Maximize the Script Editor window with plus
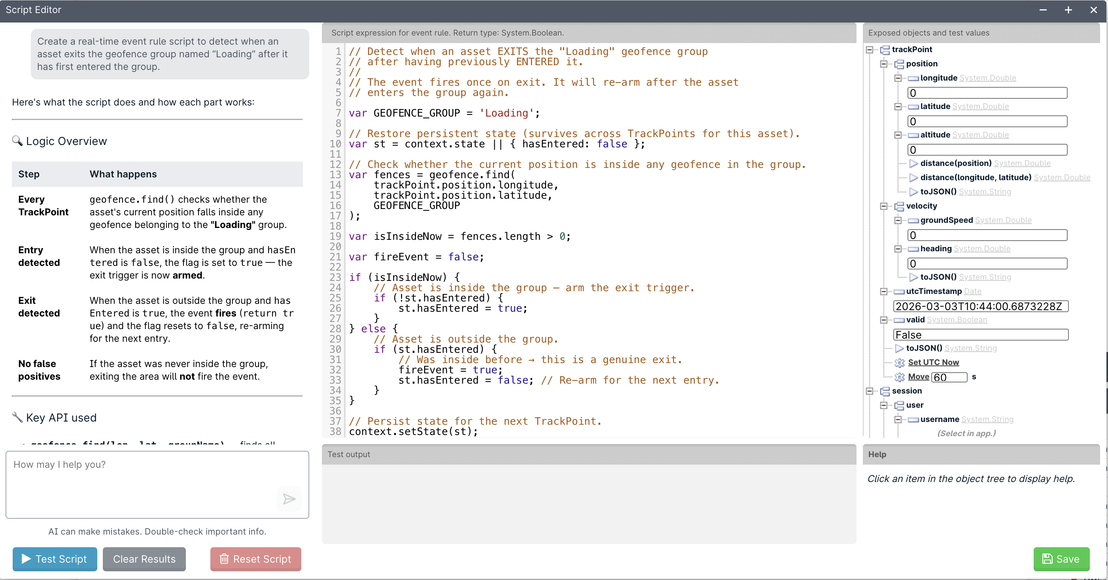 pos(1068,10)
